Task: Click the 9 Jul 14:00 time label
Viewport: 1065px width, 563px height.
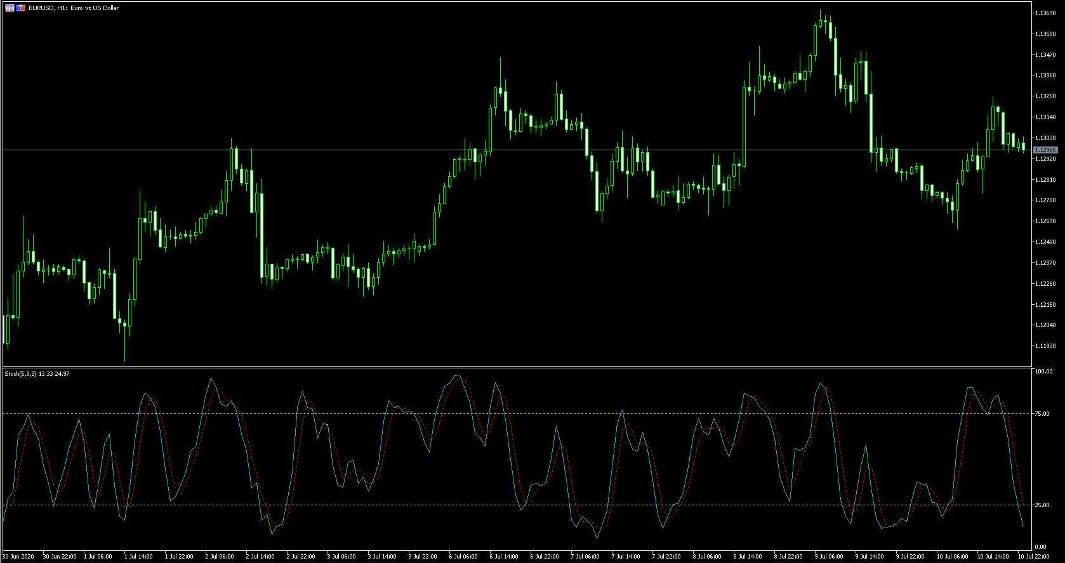Action: coord(870,557)
